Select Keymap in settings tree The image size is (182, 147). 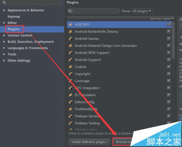14,17
